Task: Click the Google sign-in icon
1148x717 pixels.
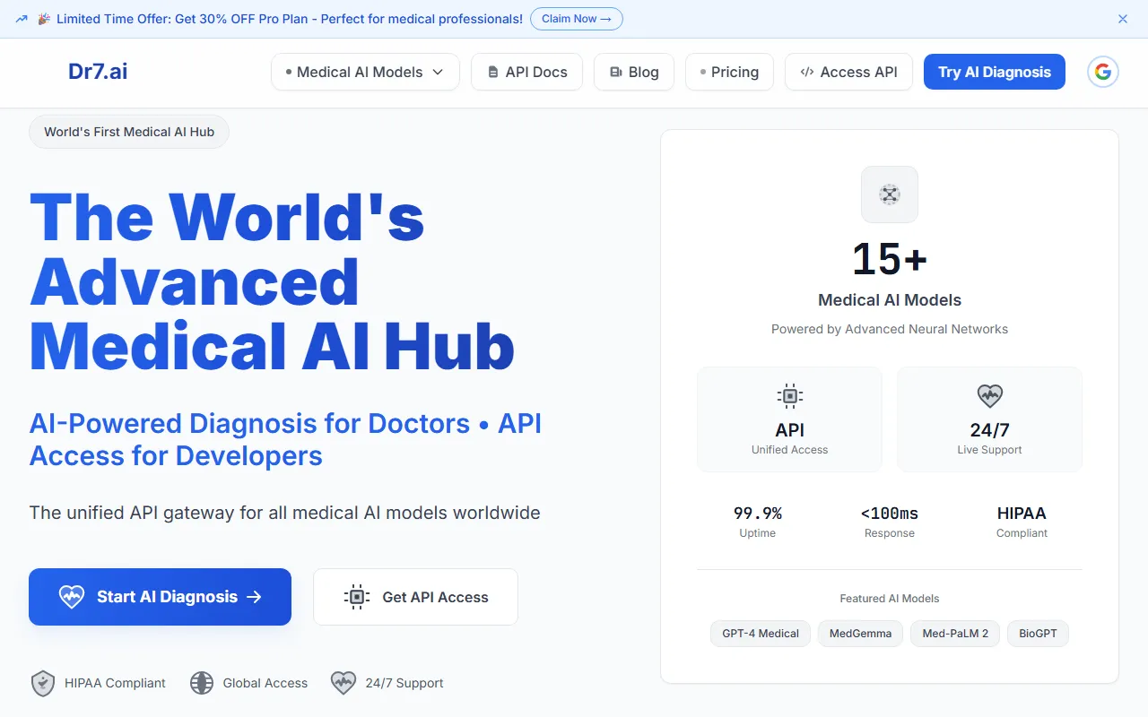Action: coord(1103,73)
